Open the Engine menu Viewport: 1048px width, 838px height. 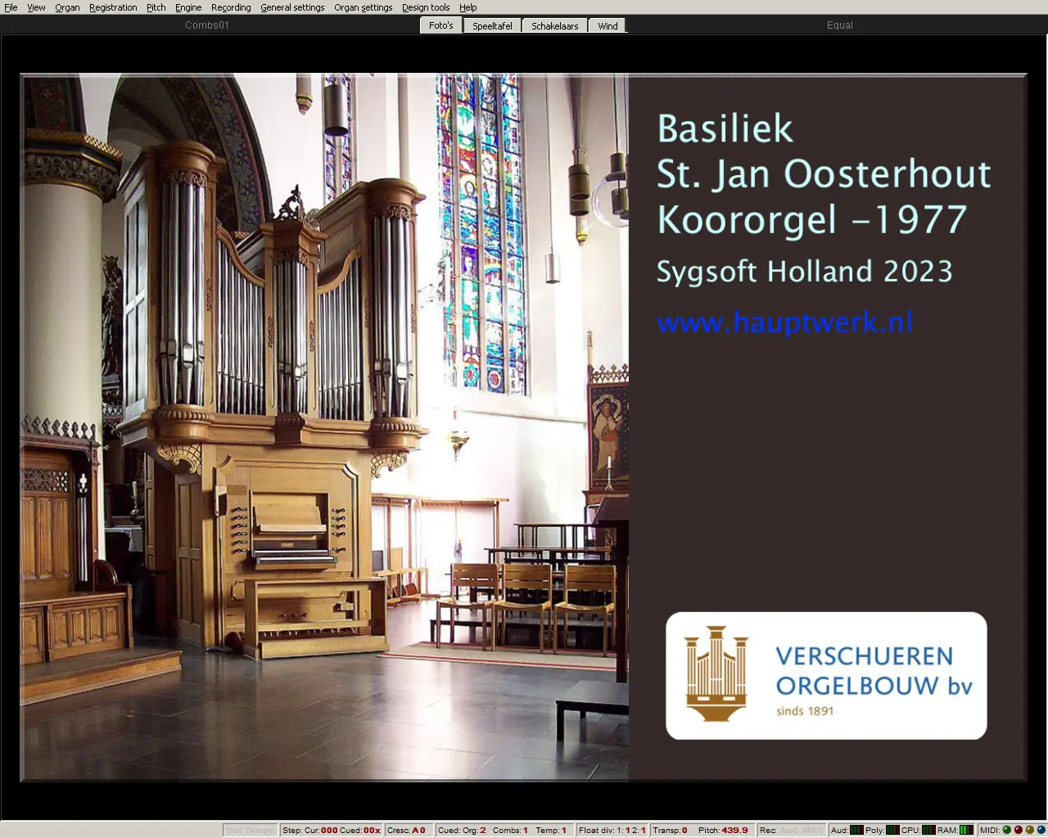[x=188, y=7]
